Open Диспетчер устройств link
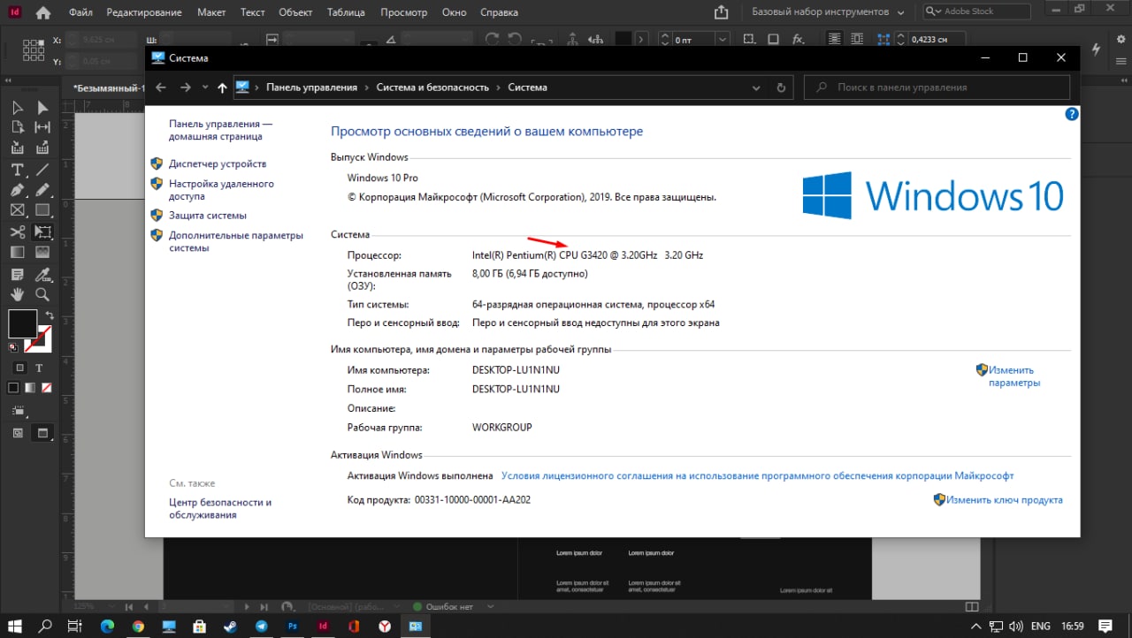Screen dimensions: 1132x638 click(x=218, y=164)
